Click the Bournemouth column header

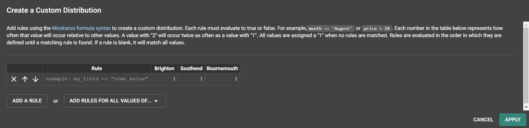(222, 68)
